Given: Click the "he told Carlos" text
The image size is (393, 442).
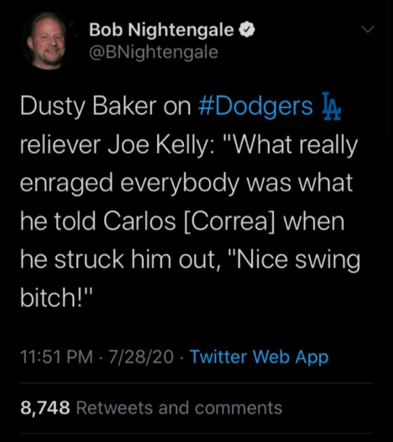Looking at the screenshot, I should pos(97,222).
